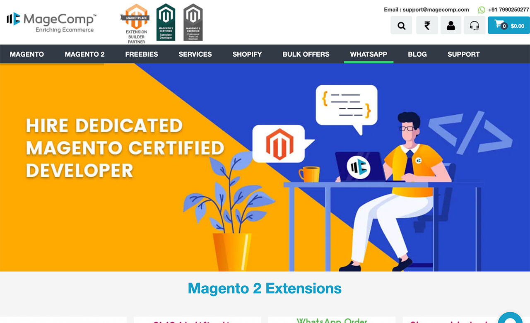This screenshot has height=323, width=530.
Task: Open the search icon button
Action: click(401, 25)
